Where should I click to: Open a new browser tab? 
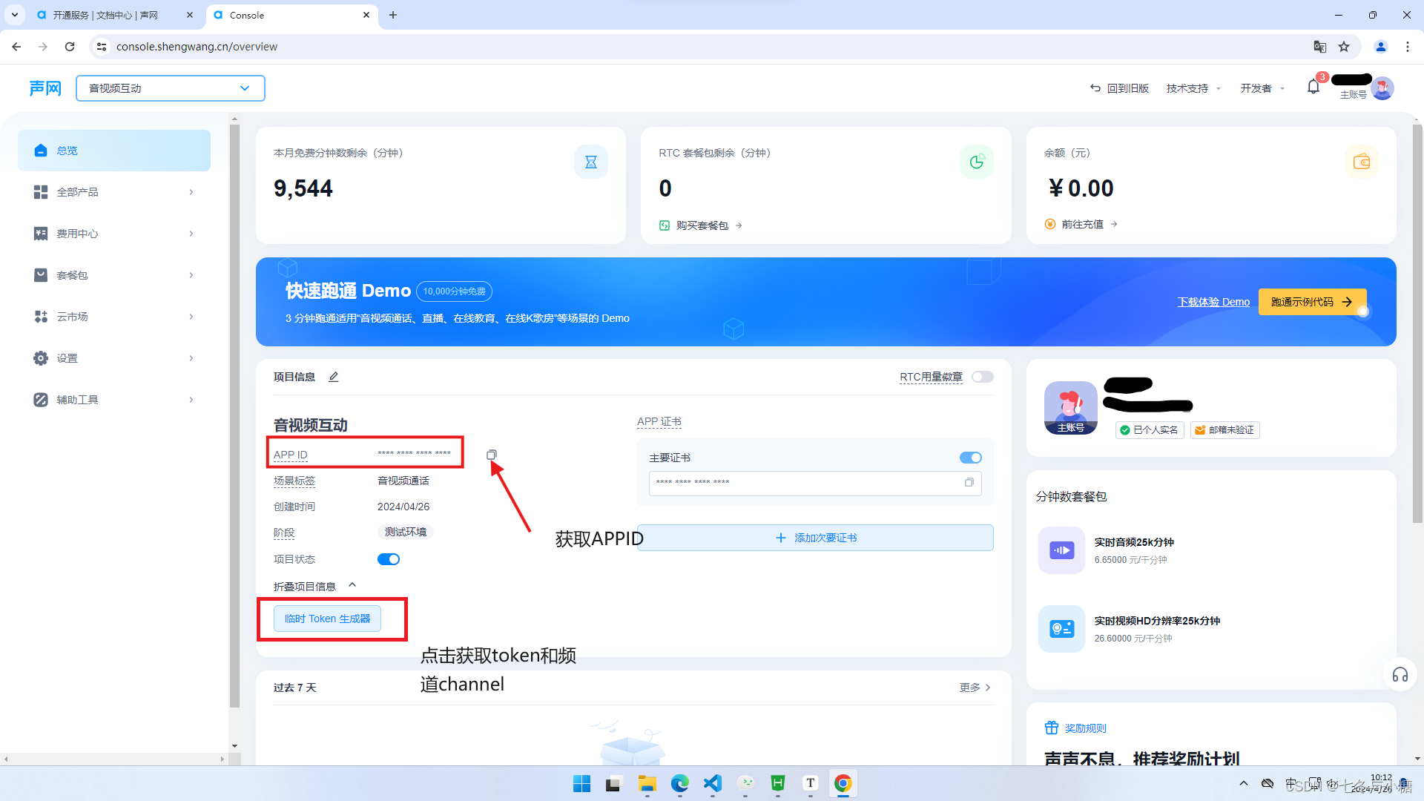[x=393, y=15]
